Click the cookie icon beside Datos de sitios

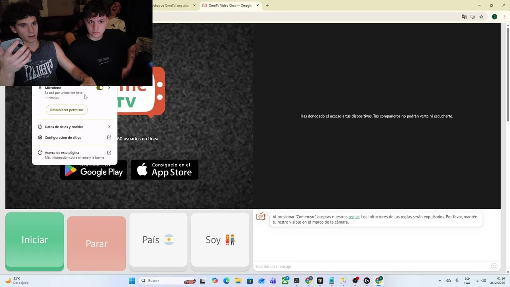40,127
